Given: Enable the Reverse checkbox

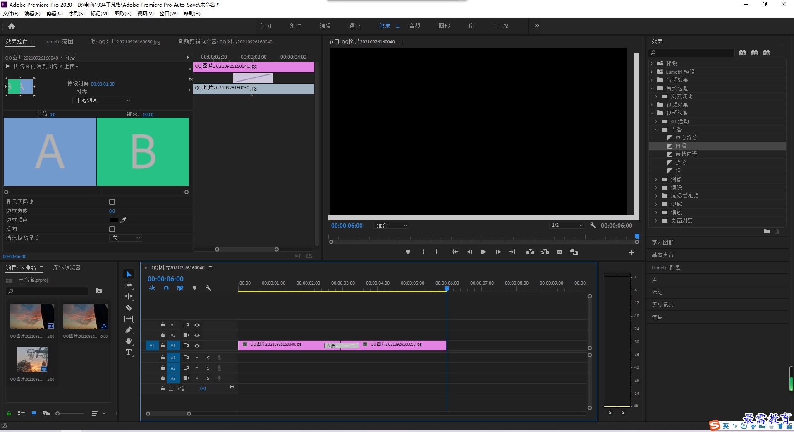Looking at the screenshot, I should pos(112,229).
